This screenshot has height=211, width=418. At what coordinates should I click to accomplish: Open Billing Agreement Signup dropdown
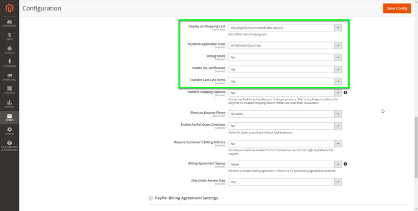[x=285, y=164]
